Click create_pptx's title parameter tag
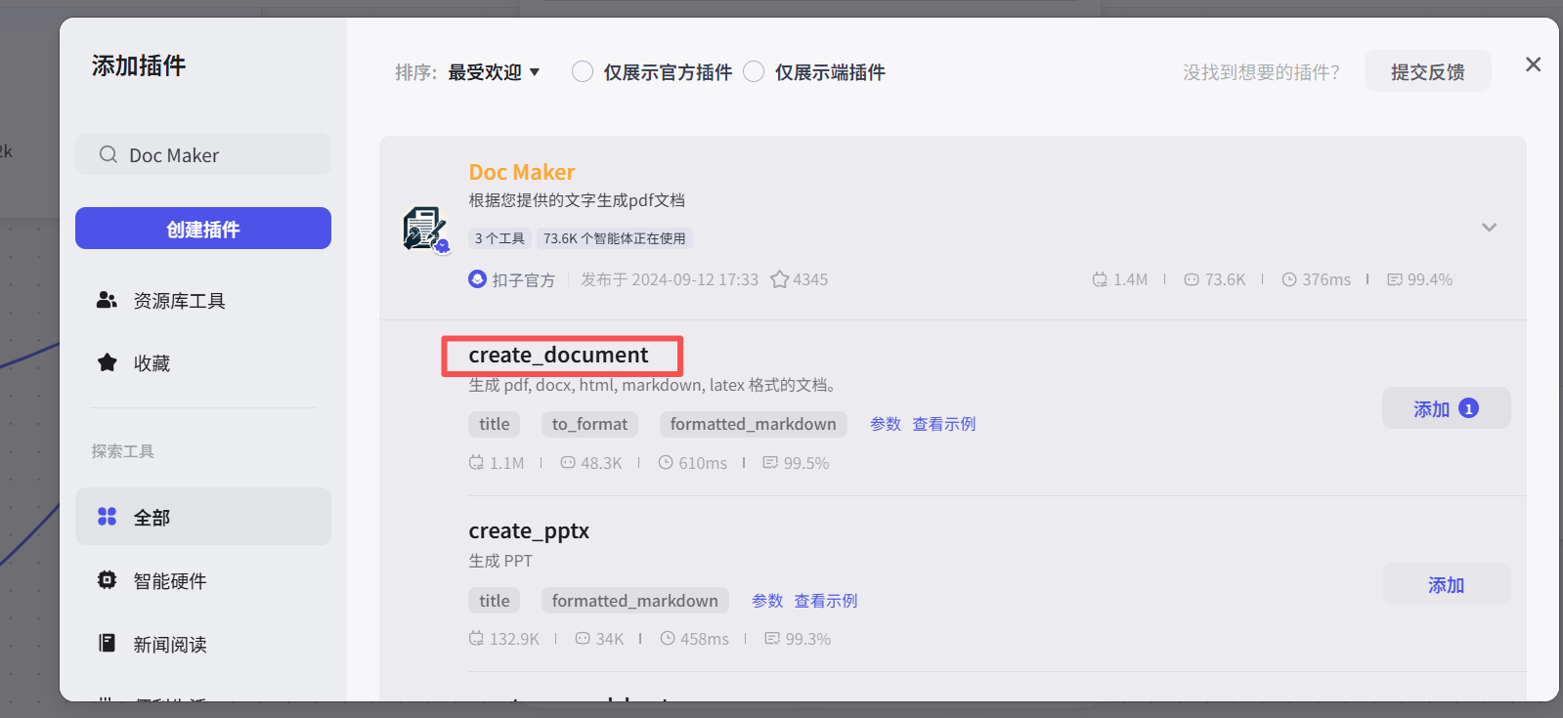 [x=495, y=601]
